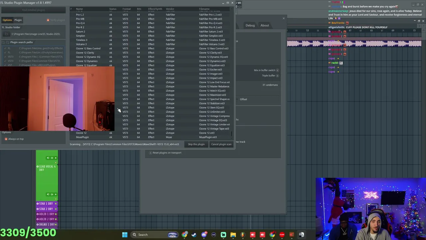This screenshot has width=426, height=240.
Task: Open the green Streamlabs taskbar icon
Action: (x=223, y=235)
